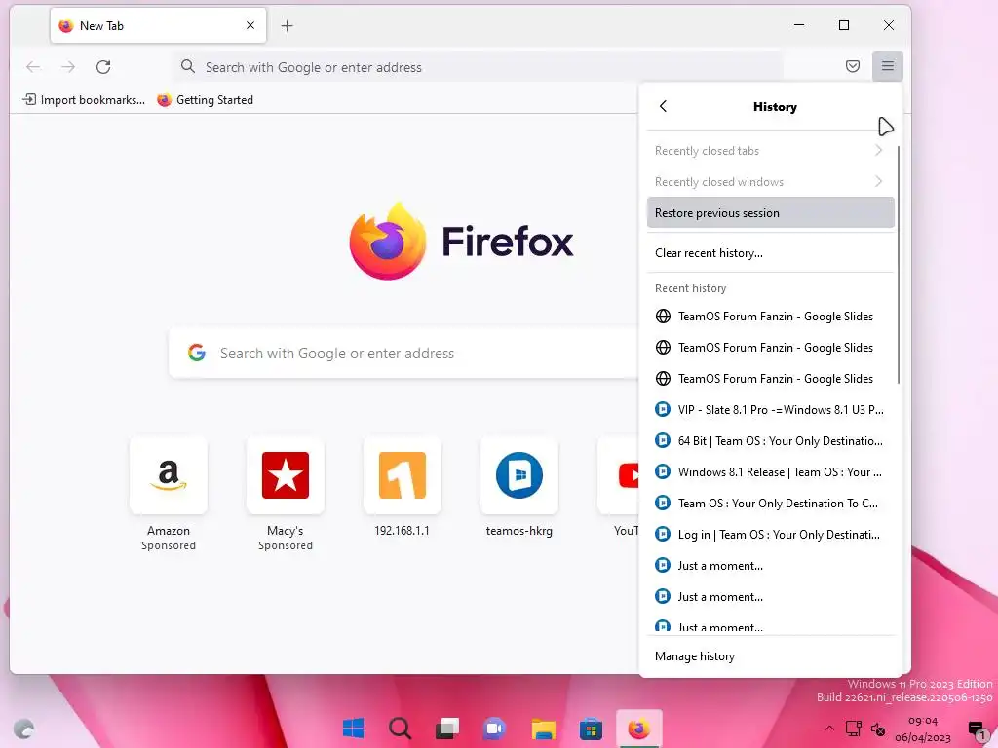Click the address bar search field
998x748 pixels.
click(478, 67)
